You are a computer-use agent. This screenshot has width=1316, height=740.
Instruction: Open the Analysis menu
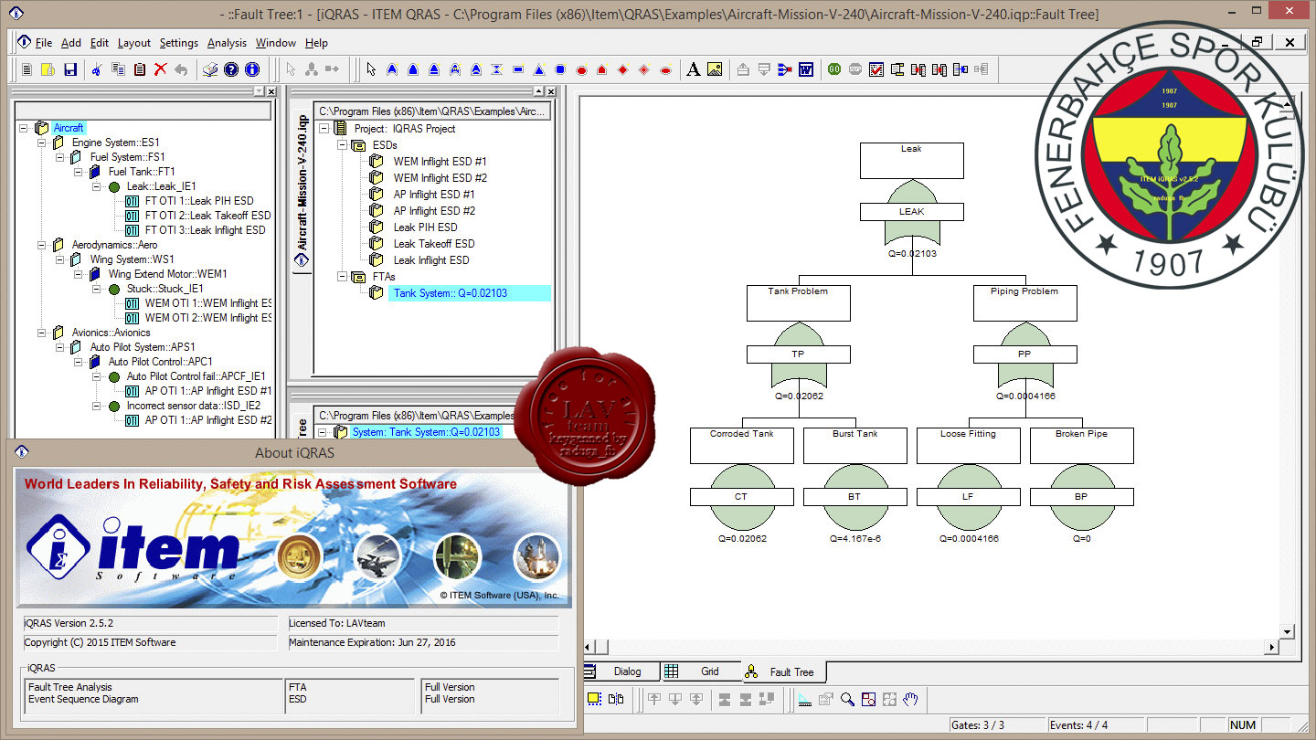click(227, 43)
